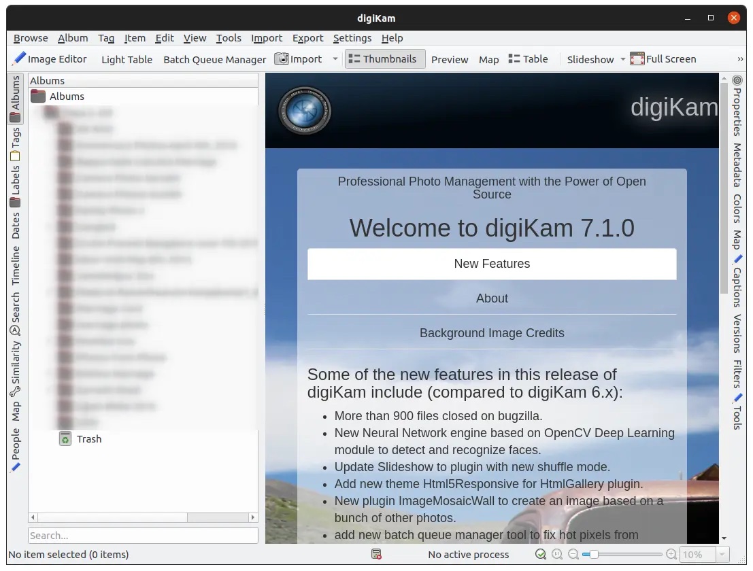753x571 pixels.
Task: Open the zoom percentage combo box
Action: pos(704,555)
